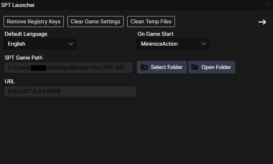
Task: Close the SPT Launcher window
Action: coord(267,5)
